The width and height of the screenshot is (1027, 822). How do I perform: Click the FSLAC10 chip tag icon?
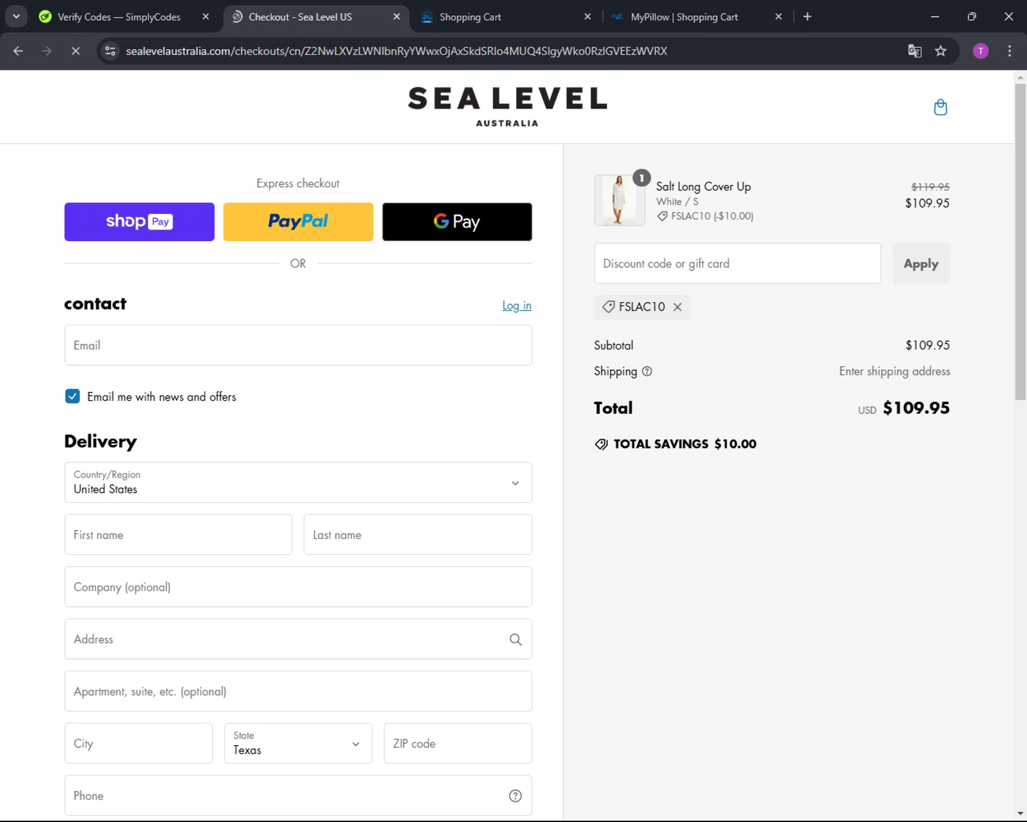[x=608, y=307]
